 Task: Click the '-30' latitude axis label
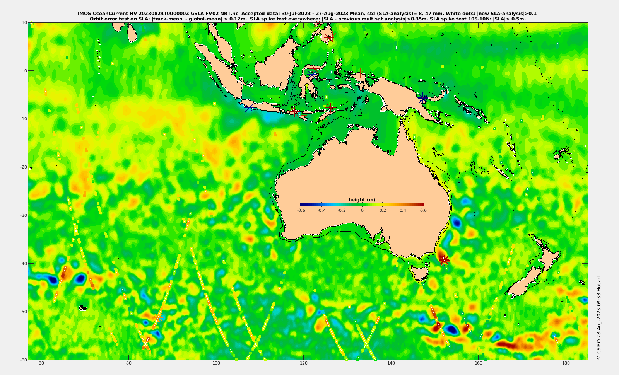[x=24, y=215]
